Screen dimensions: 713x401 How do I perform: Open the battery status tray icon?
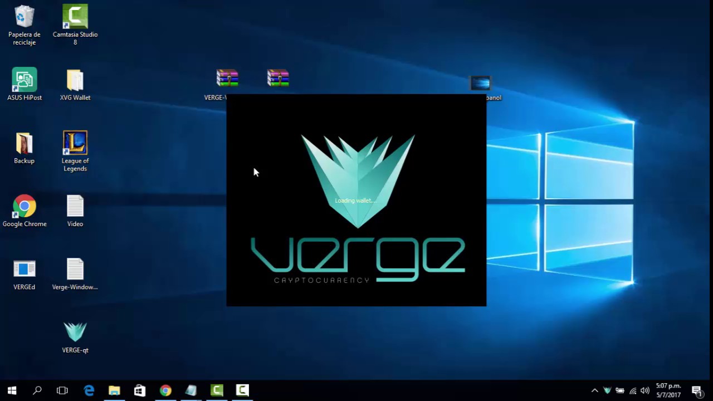point(619,390)
